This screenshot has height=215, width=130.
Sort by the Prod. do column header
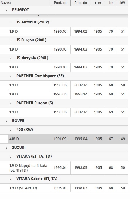[x=81, y=3]
